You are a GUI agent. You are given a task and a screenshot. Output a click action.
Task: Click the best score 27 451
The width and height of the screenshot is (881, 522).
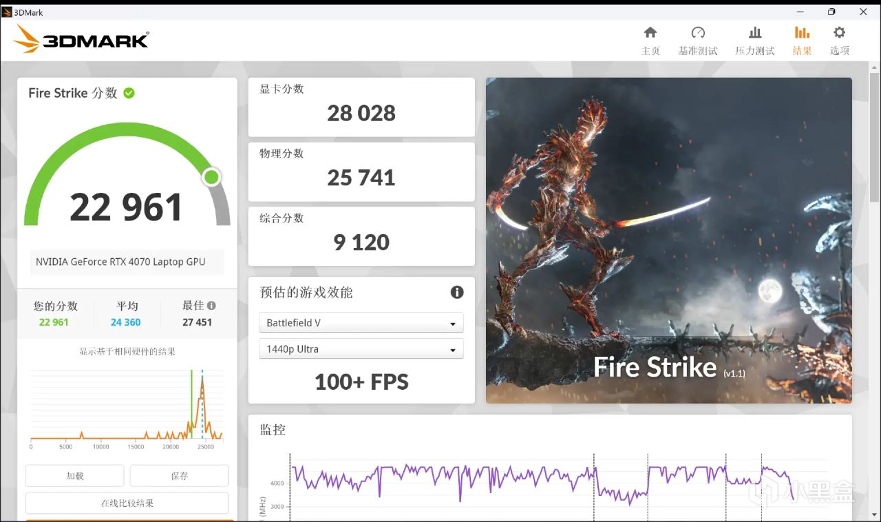coord(197,322)
